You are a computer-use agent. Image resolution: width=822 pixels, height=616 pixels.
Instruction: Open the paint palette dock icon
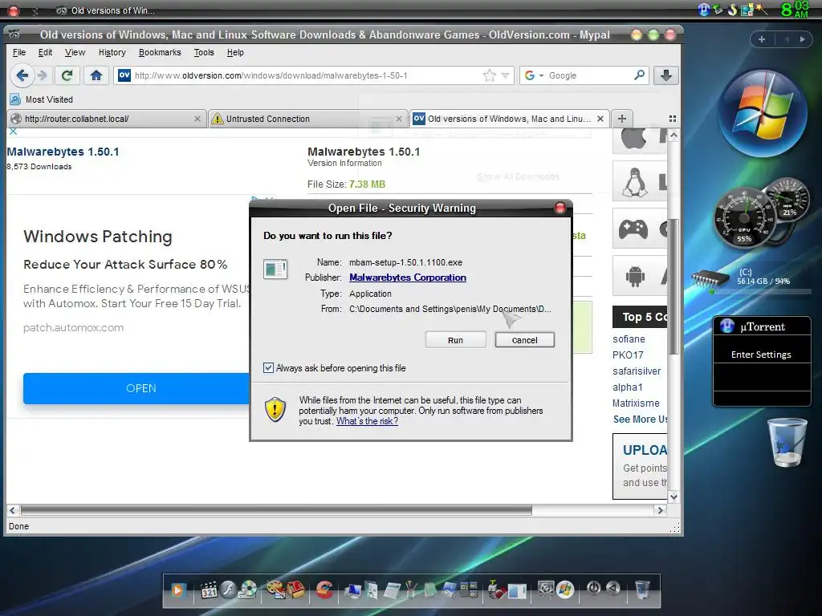pos(276,590)
